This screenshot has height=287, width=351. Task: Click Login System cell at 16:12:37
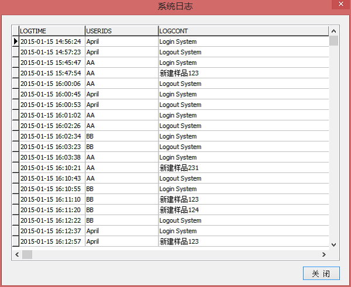coord(178,231)
